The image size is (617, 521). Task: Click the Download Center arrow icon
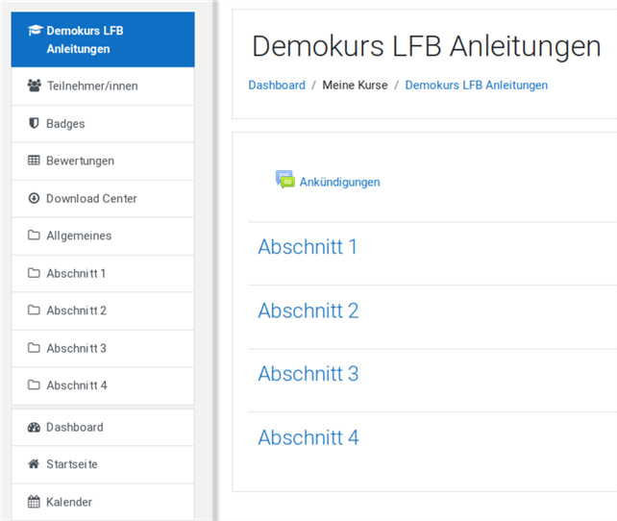[x=35, y=199]
